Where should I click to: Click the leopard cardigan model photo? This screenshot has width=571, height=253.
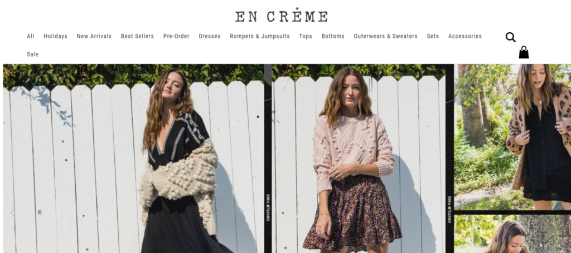click(512, 137)
